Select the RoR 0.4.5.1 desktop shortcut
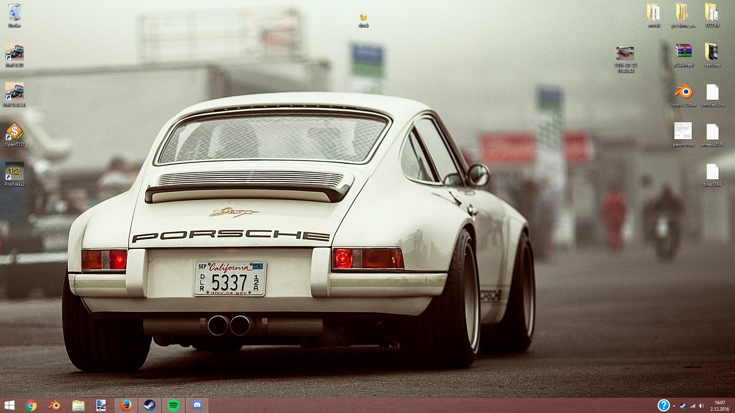 (14, 95)
